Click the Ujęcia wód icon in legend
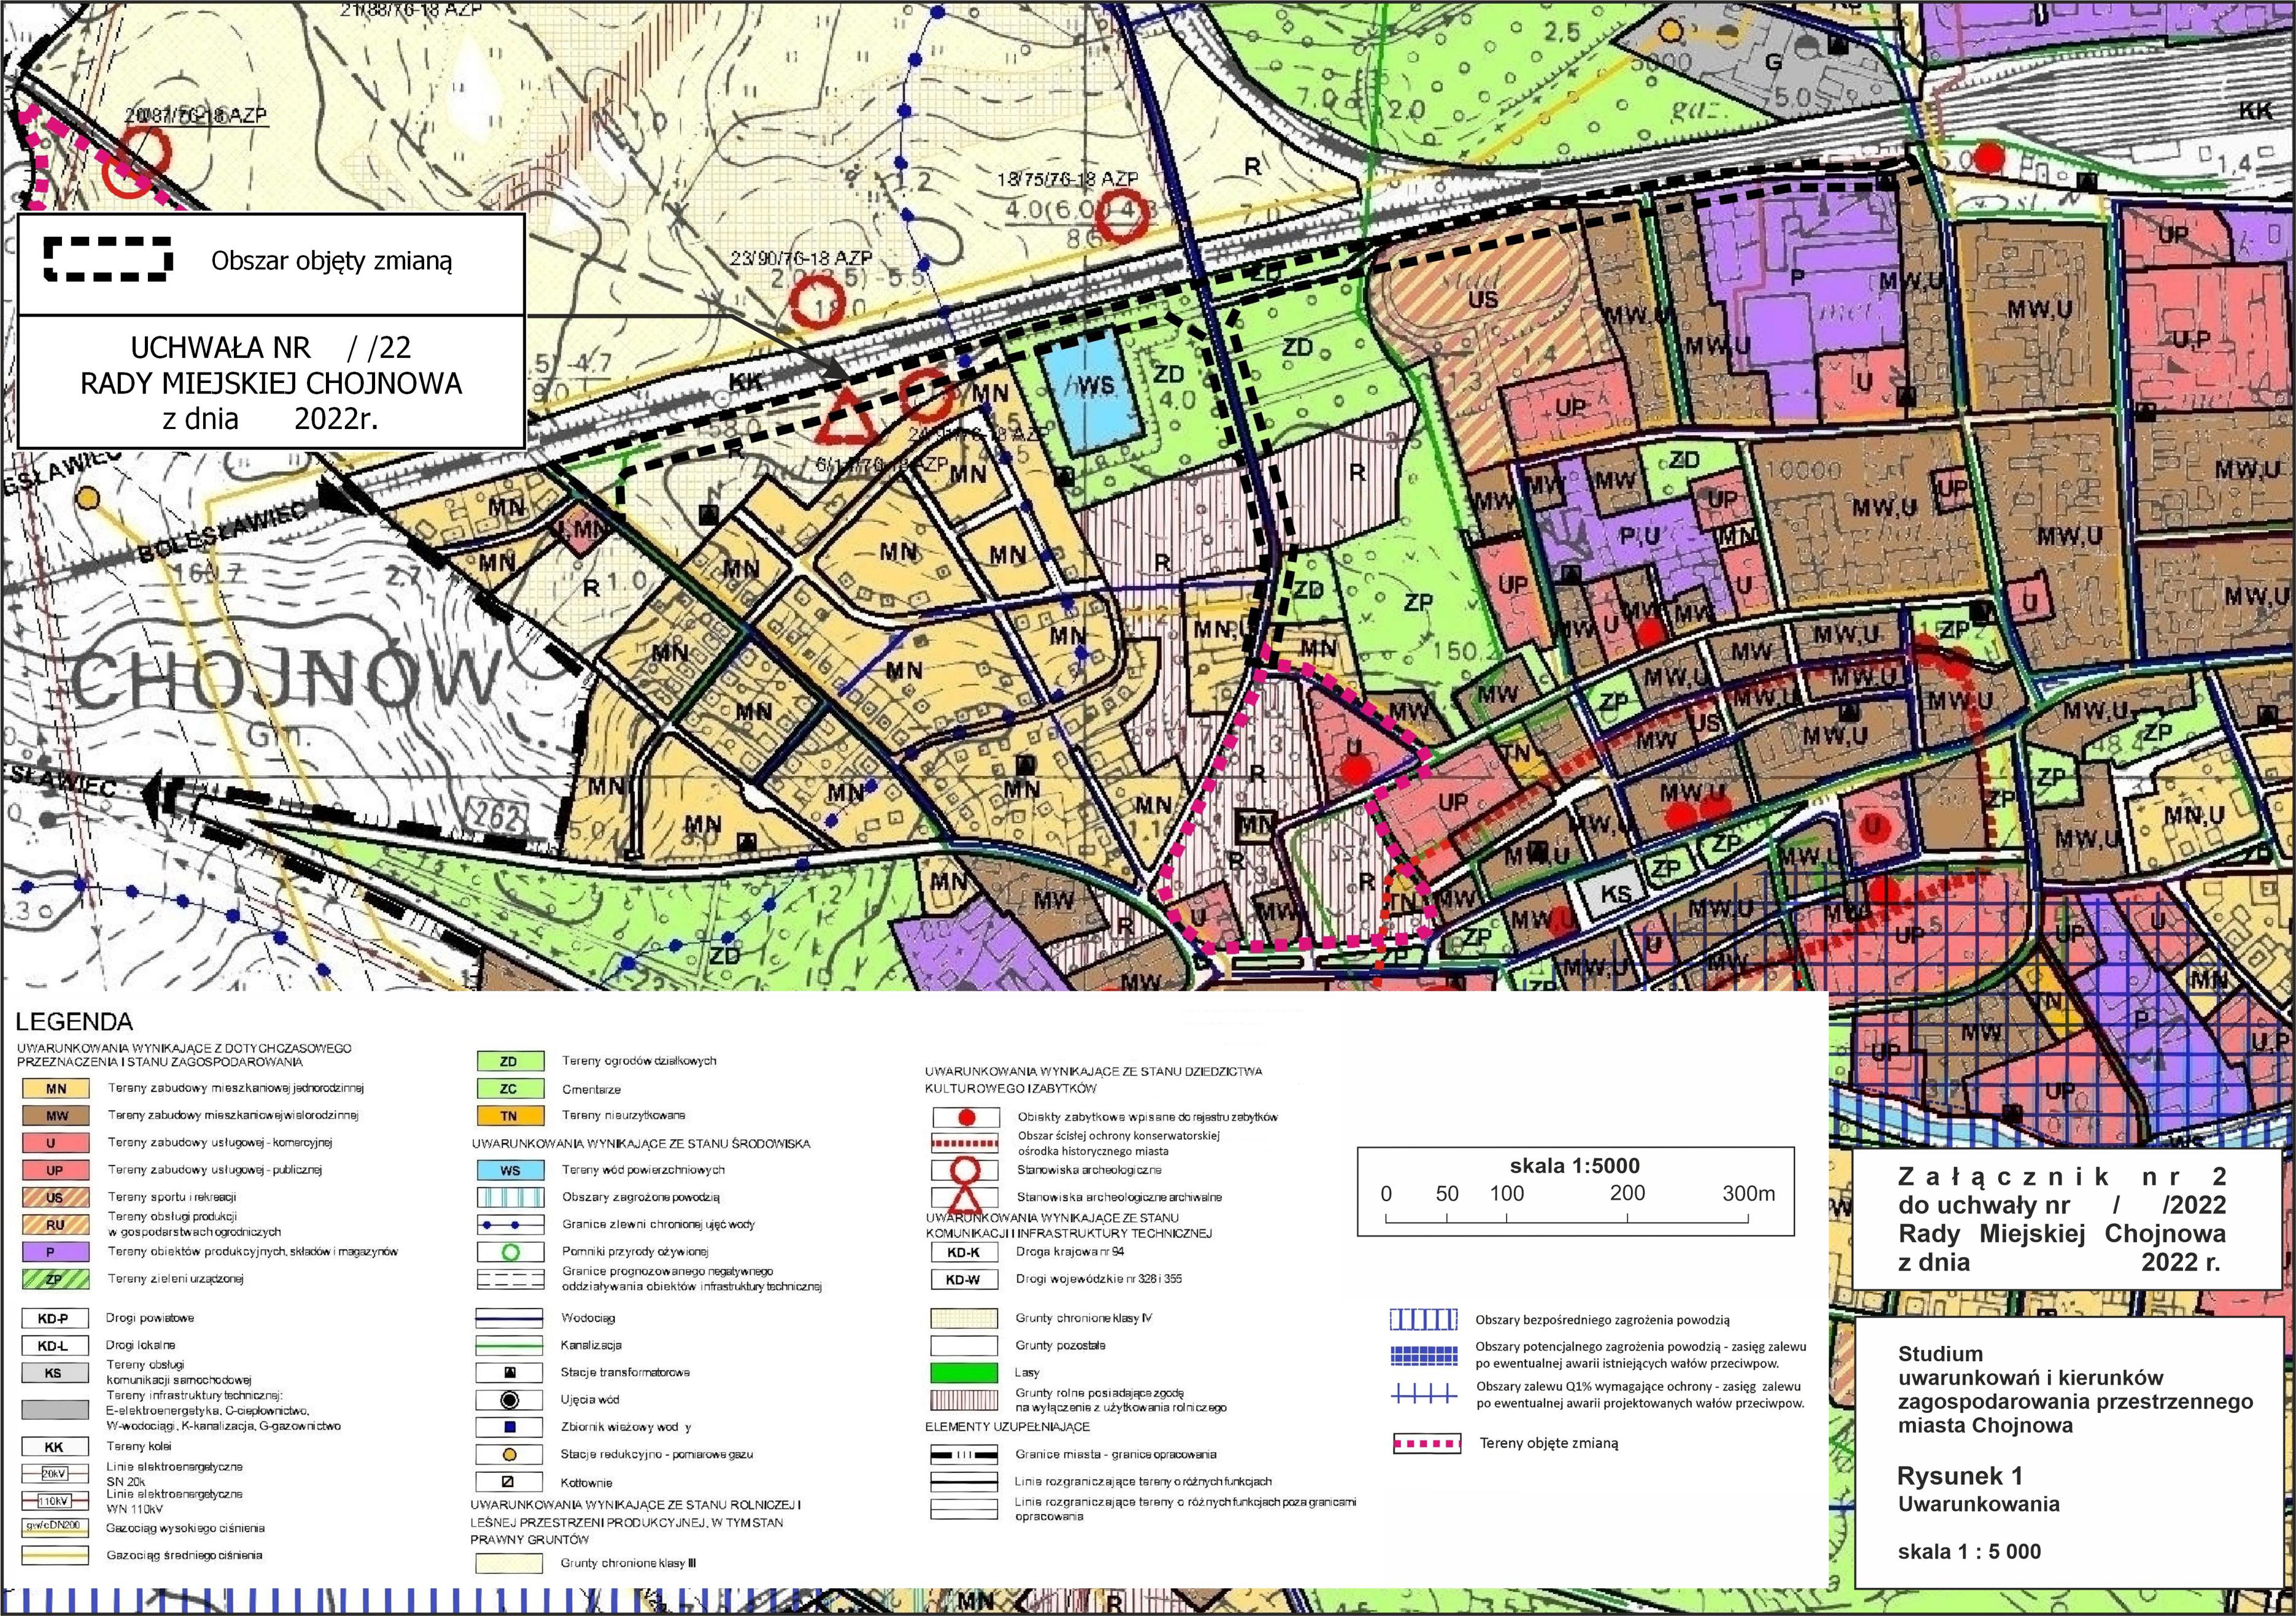The image size is (2296, 1616). tap(509, 1400)
